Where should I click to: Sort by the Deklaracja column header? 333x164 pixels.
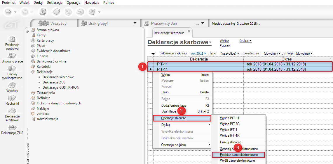(198, 59)
